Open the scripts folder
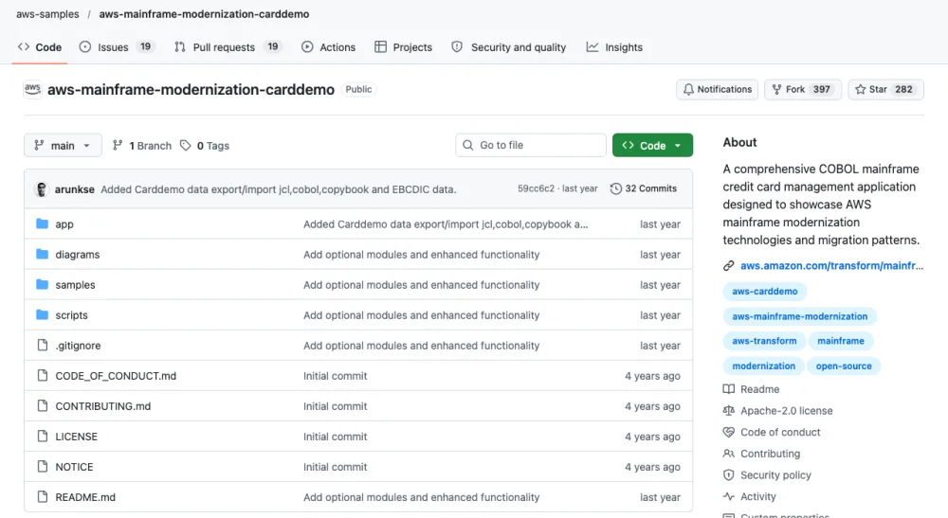 tap(71, 315)
